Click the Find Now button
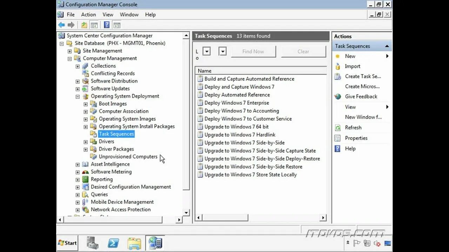This screenshot has width=449, height=252. coord(253,51)
